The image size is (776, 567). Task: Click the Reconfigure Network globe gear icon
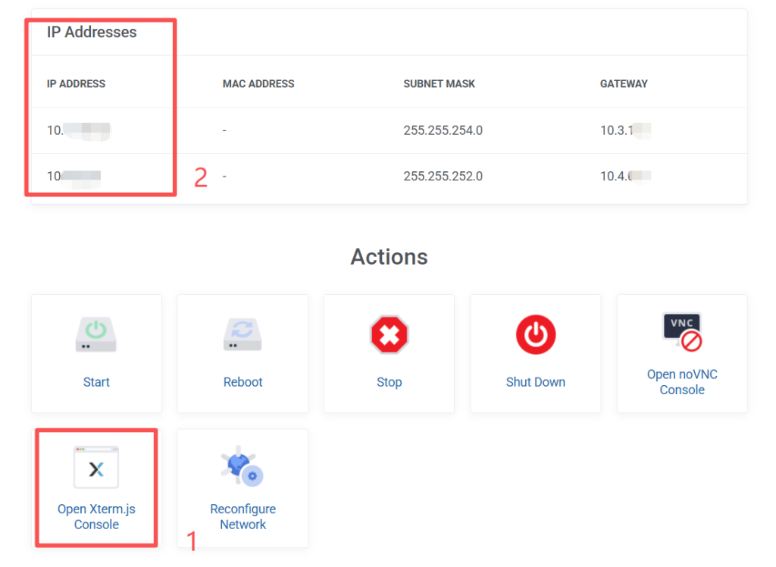tap(242, 467)
